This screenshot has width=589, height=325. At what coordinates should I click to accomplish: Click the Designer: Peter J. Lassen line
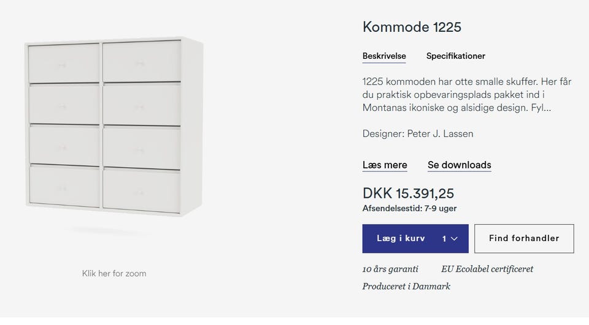coord(418,133)
